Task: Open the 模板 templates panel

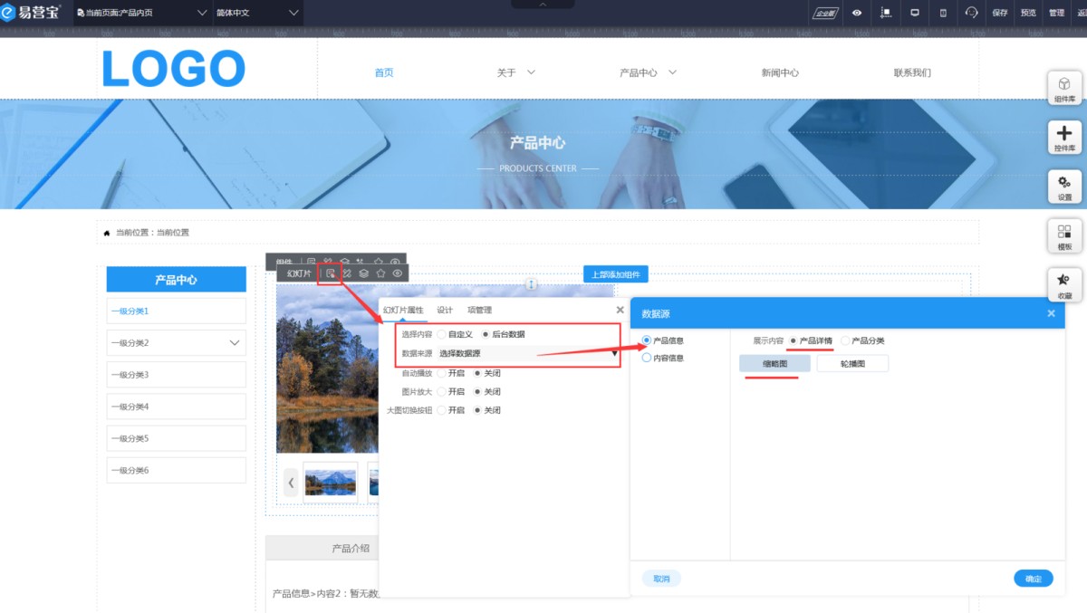Action: pos(1064,235)
